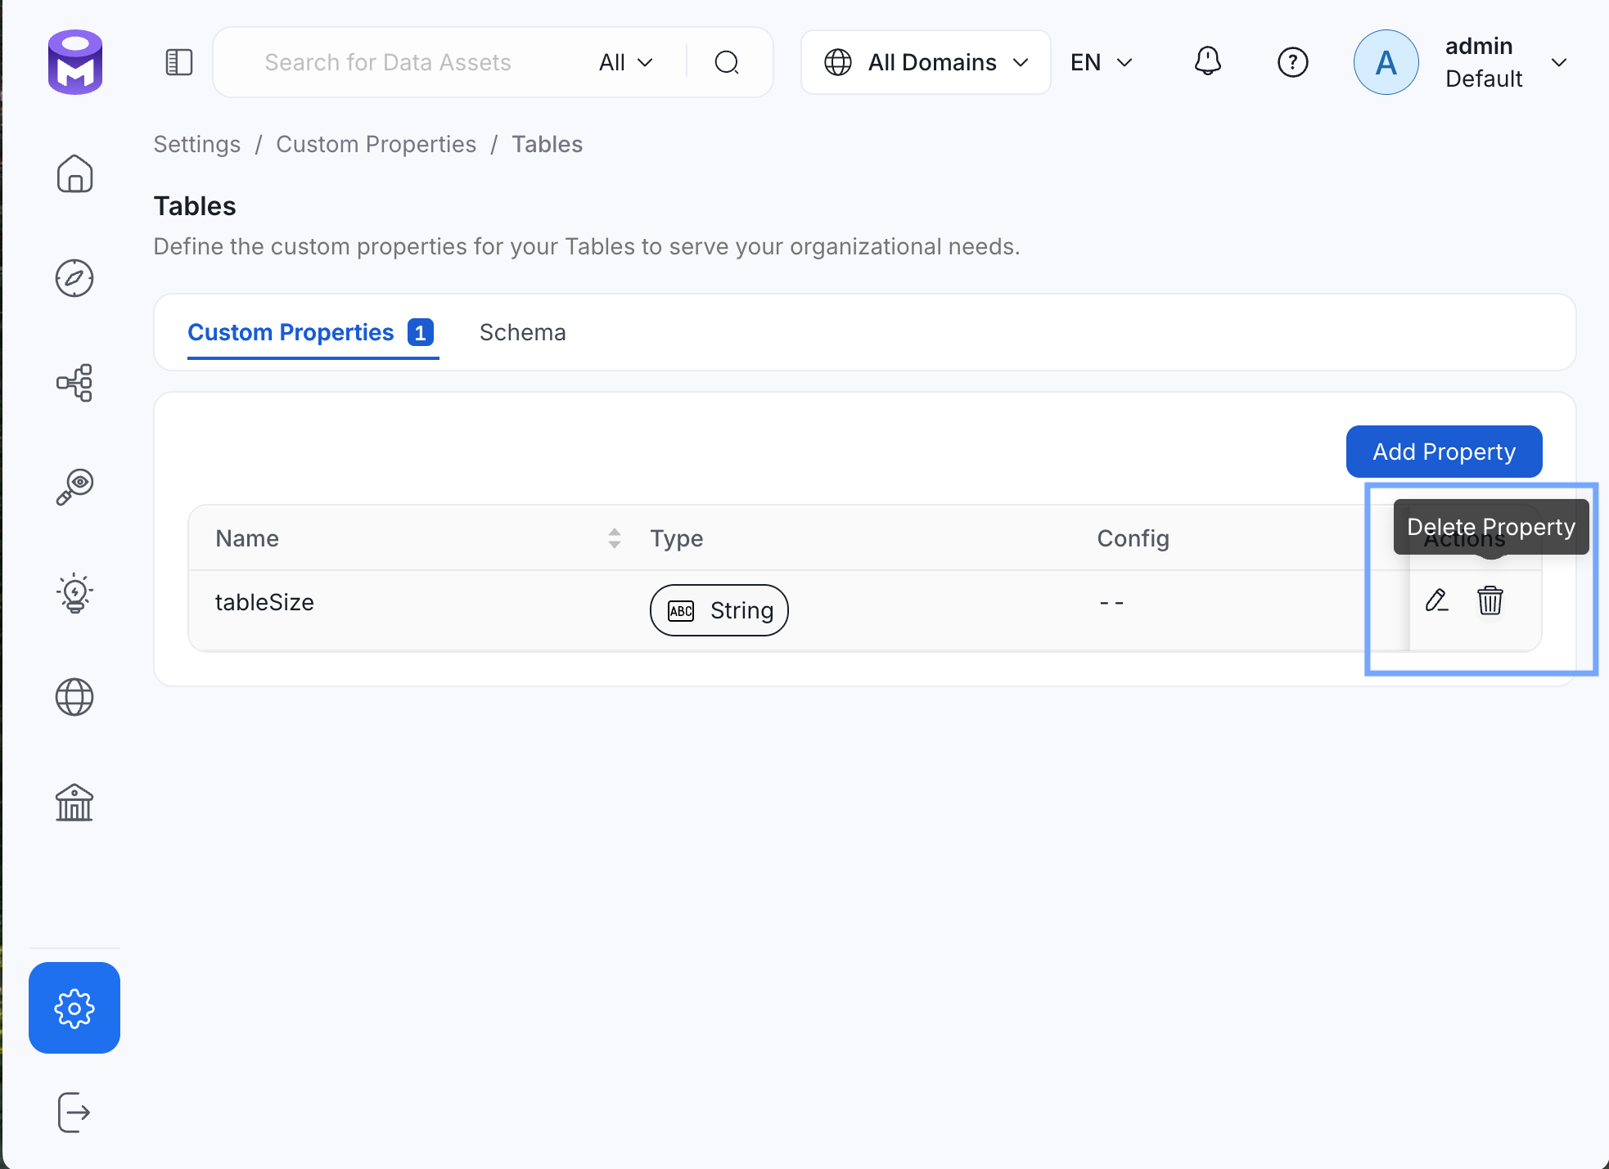The width and height of the screenshot is (1609, 1169).
Task: Select the Custom Properties tab
Action: click(291, 332)
